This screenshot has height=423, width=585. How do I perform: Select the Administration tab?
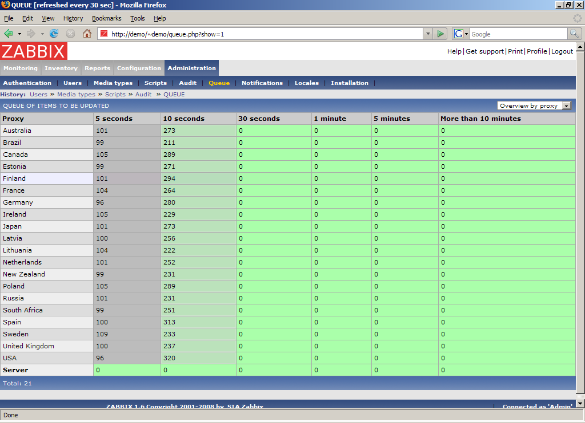[x=192, y=68]
